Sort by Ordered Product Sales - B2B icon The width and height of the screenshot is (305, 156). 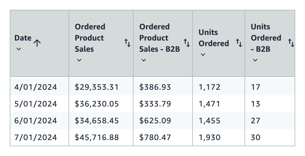pos(187,43)
